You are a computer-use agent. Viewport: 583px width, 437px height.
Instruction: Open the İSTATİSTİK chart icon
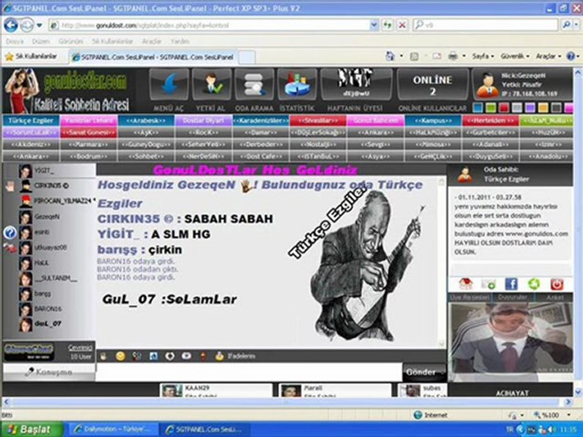(x=297, y=84)
